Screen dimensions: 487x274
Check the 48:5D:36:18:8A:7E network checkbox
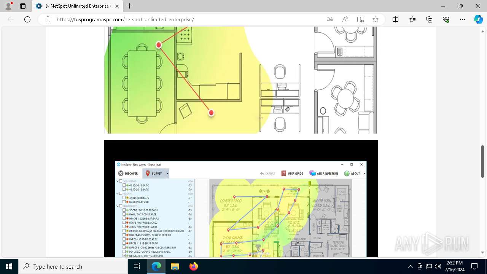point(124,189)
